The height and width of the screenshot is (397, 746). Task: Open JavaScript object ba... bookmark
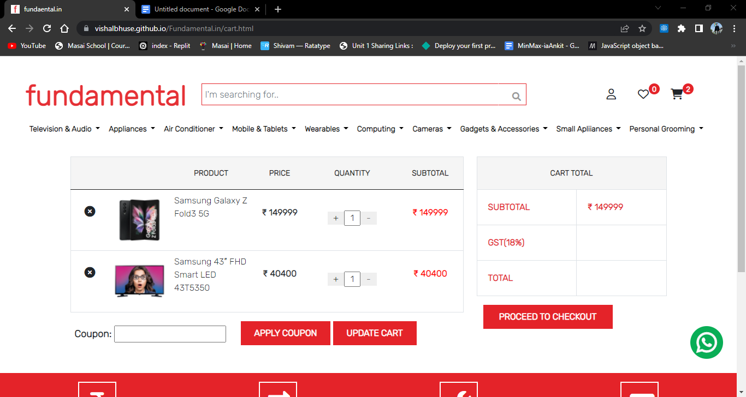(x=626, y=46)
